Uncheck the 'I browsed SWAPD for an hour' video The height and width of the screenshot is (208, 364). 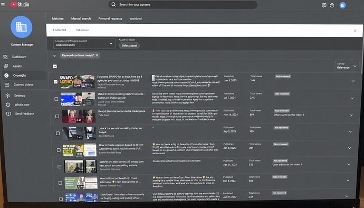[55, 82]
